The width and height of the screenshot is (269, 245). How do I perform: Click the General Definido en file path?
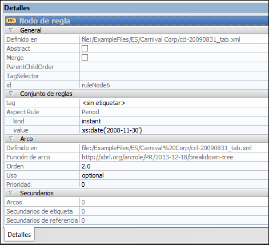(x=161, y=39)
